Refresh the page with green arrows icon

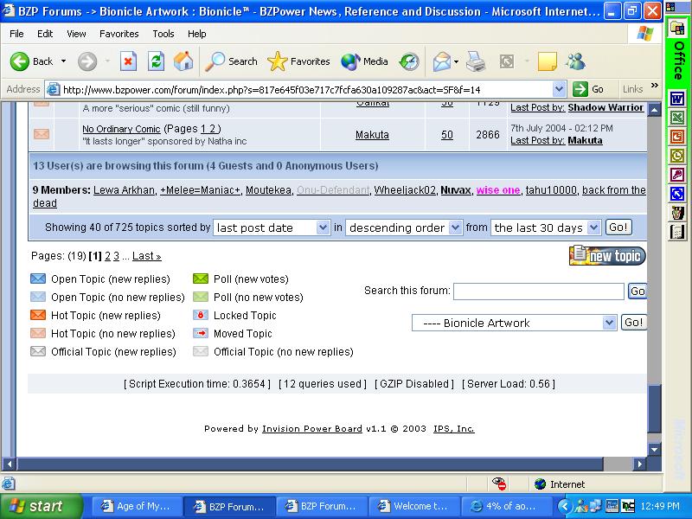pos(156,61)
